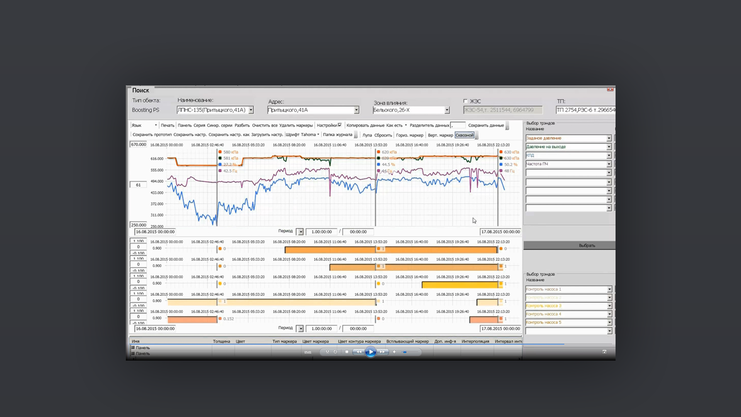Expand the Зона влияния combo box

click(x=447, y=110)
